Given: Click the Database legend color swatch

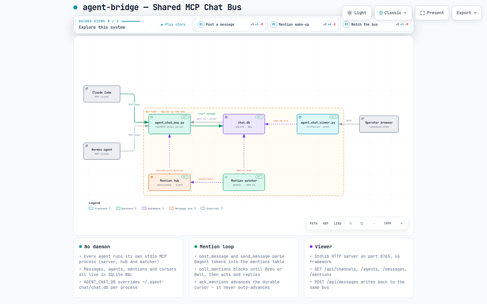Looking at the screenshot, I should click(x=144, y=208).
